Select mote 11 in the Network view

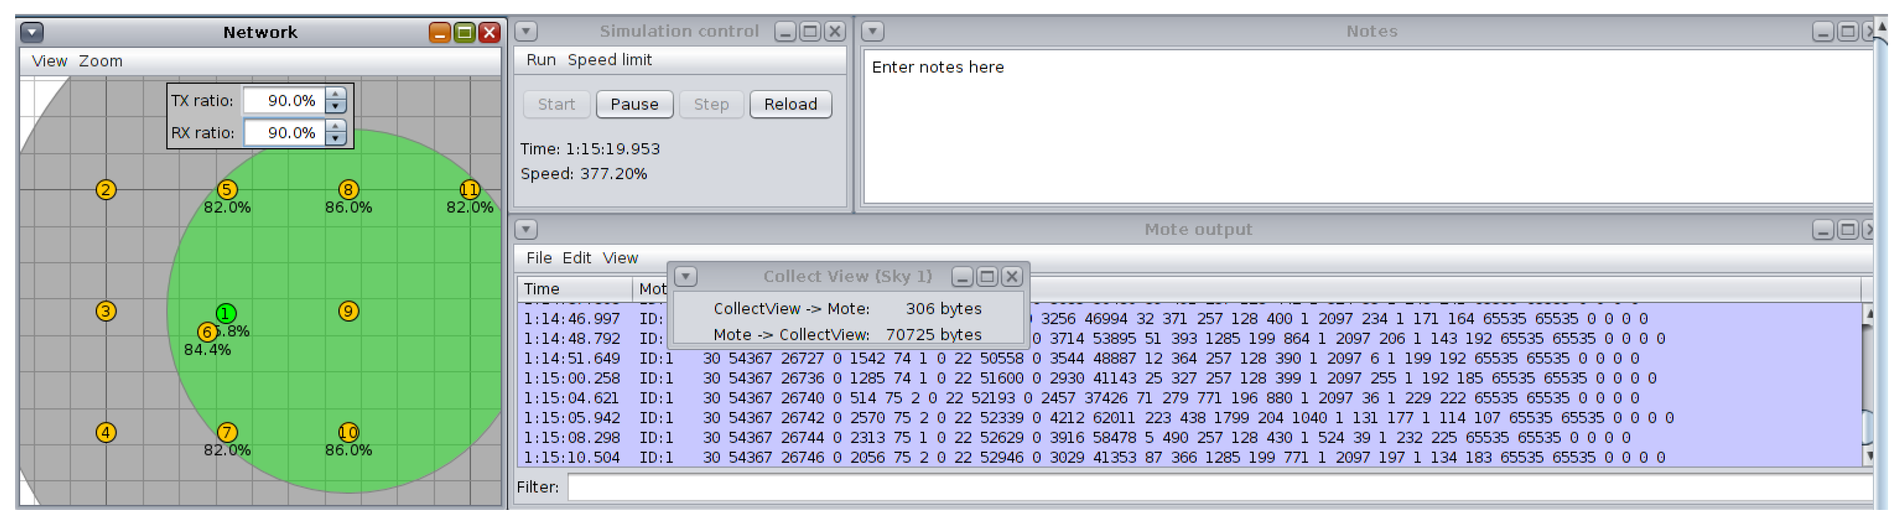click(469, 190)
